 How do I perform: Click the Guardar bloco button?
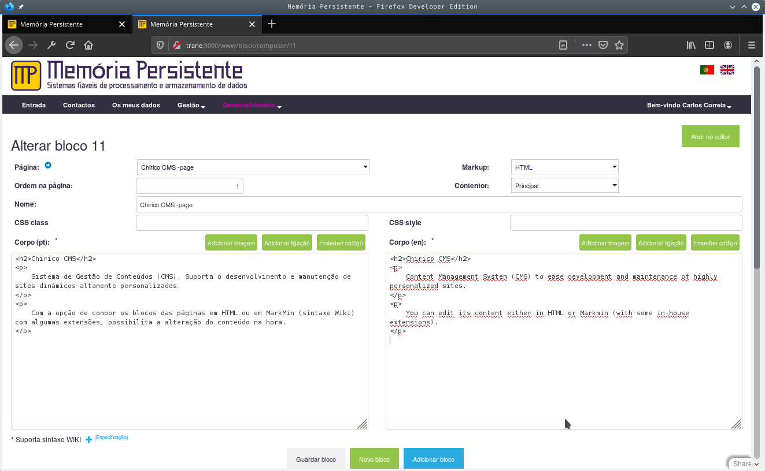tap(316, 459)
